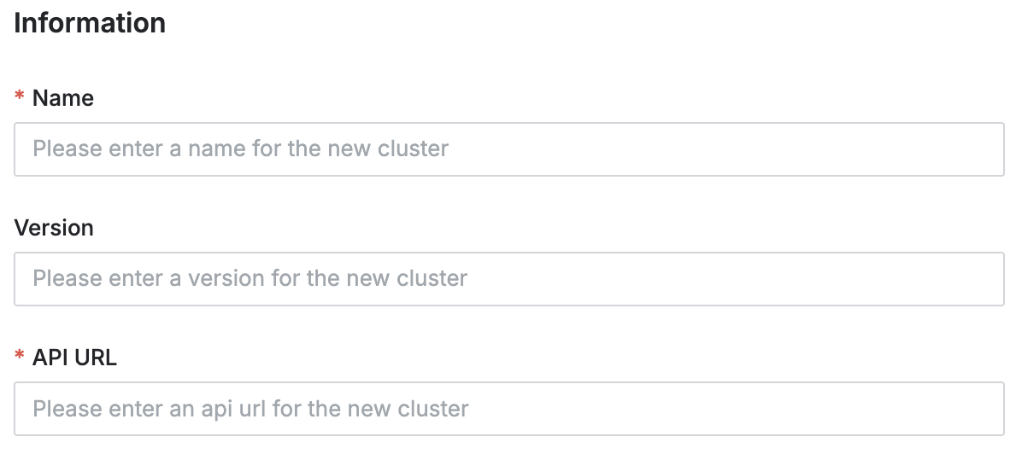Click the required asterisk beside API URL

click(20, 358)
